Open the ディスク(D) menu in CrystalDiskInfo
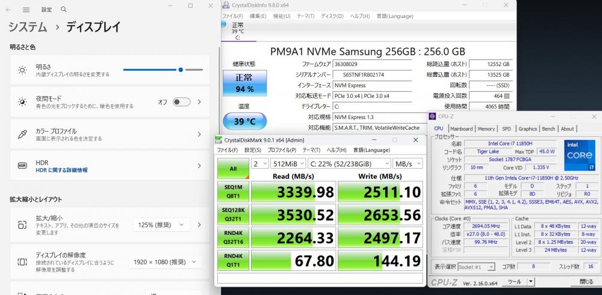 point(332,16)
